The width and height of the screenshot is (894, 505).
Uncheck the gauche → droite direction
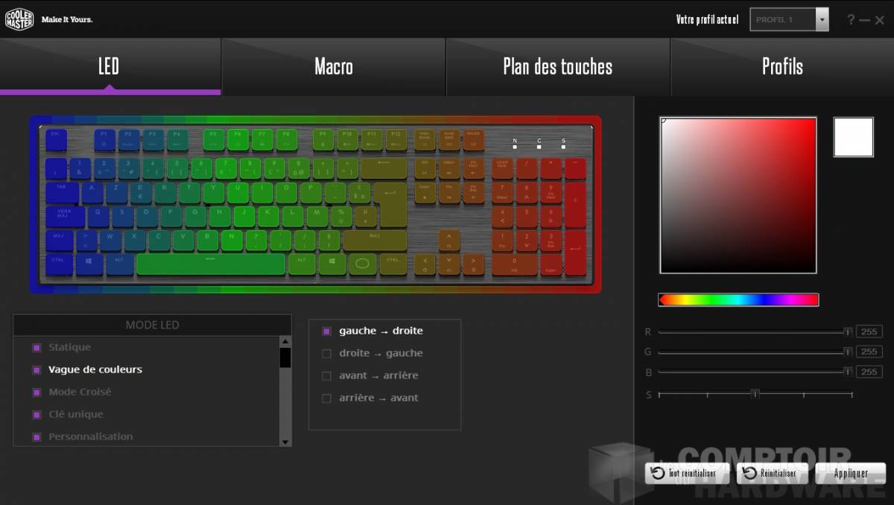(326, 331)
